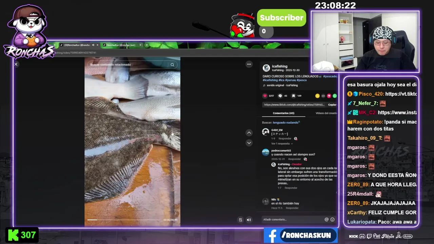Click 'Responder' under Nils comment

[292, 208]
